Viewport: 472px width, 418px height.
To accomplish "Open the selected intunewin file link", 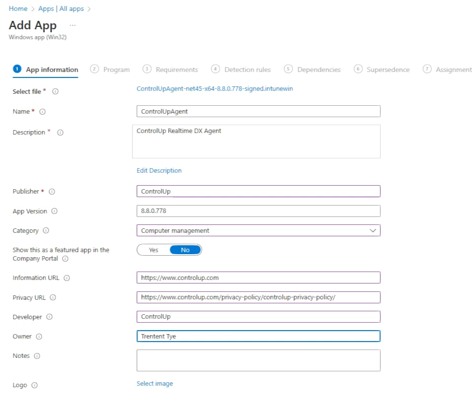I will click(215, 88).
